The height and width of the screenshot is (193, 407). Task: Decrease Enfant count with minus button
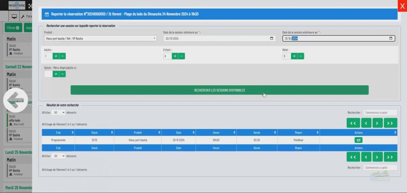[x=182, y=56]
